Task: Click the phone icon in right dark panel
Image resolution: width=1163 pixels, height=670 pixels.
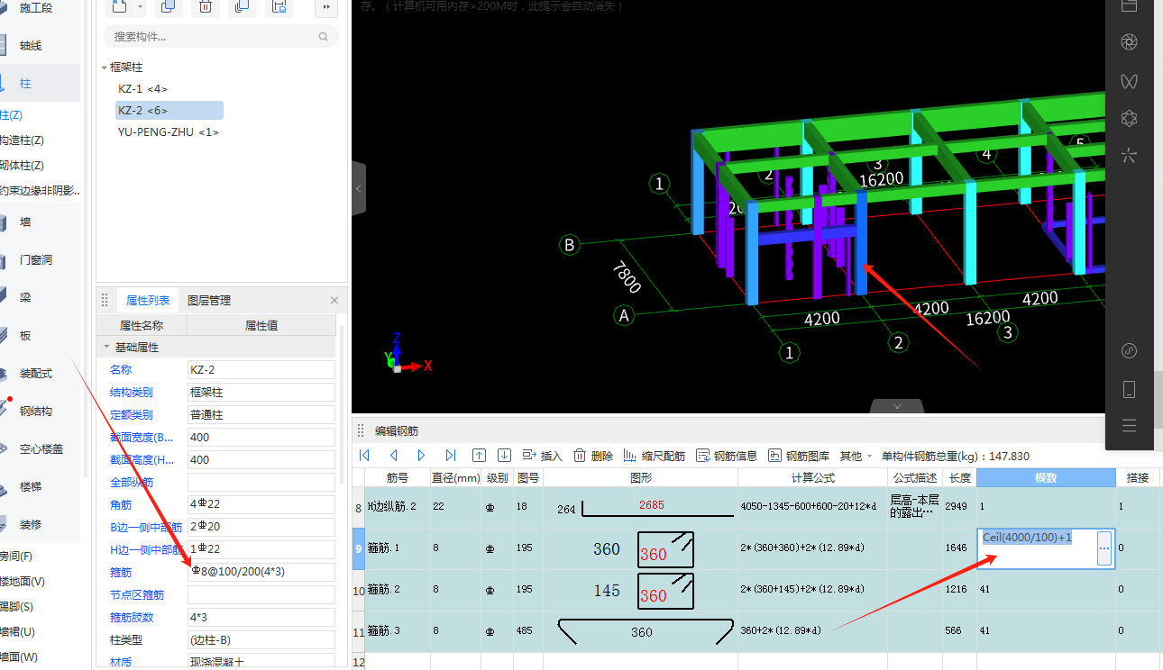Action: point(1129,389)
